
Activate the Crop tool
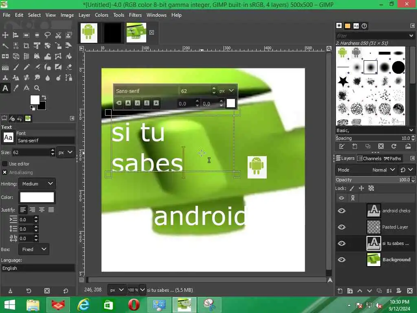26,46
